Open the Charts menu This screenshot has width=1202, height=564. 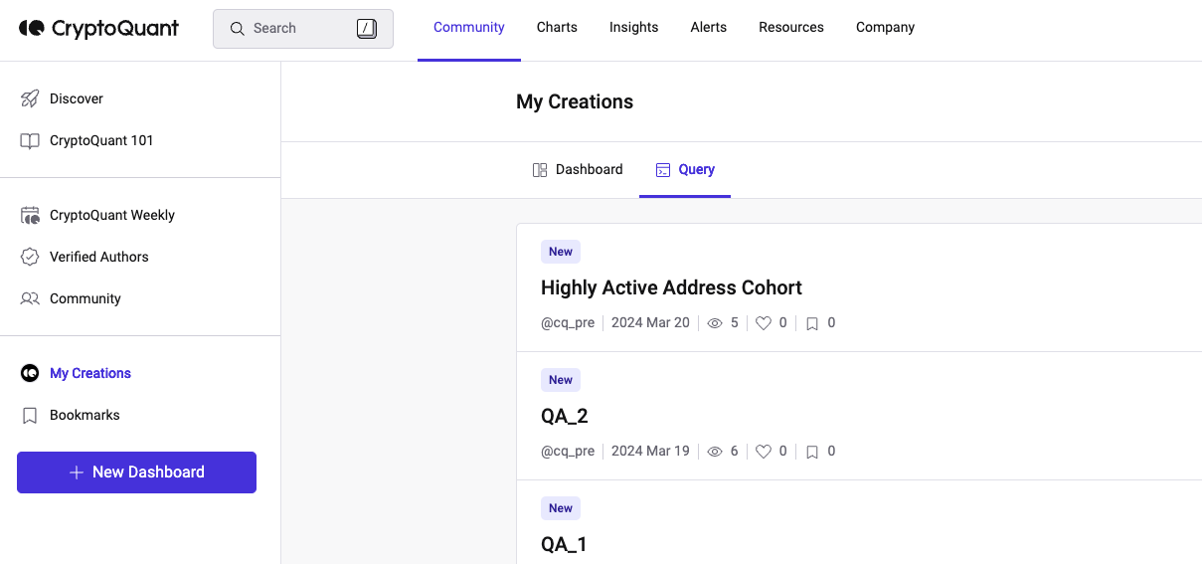pyautogui.click(x=557, y=28)
